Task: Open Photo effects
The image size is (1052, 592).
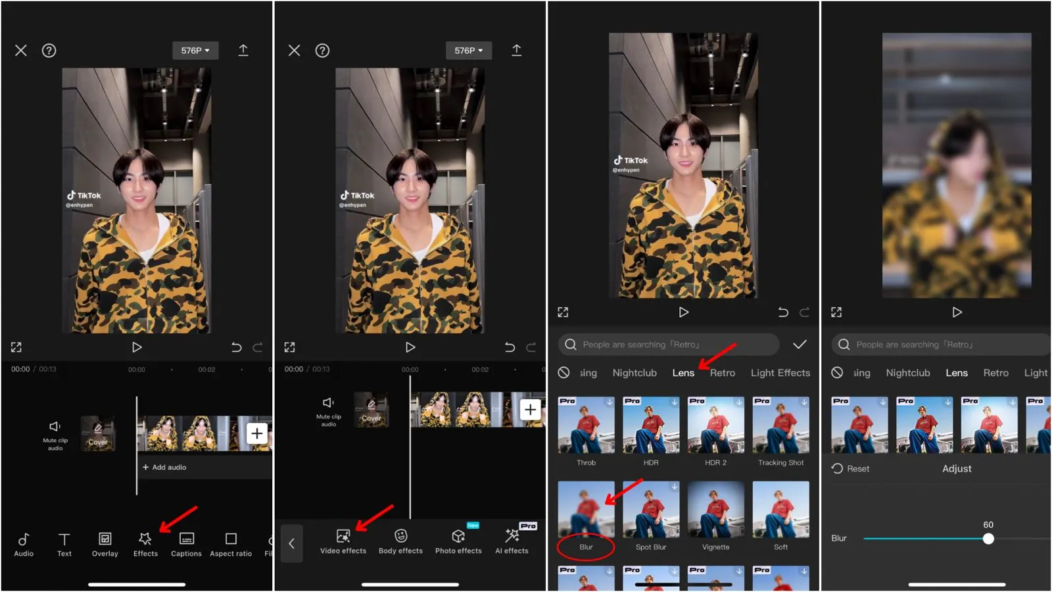Action: click(x=458, y=542)
